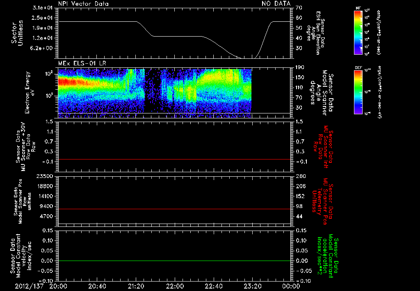The image size is (420, 291).
Task: Click the '22:40' time axis label
Action: pos(213,286)
